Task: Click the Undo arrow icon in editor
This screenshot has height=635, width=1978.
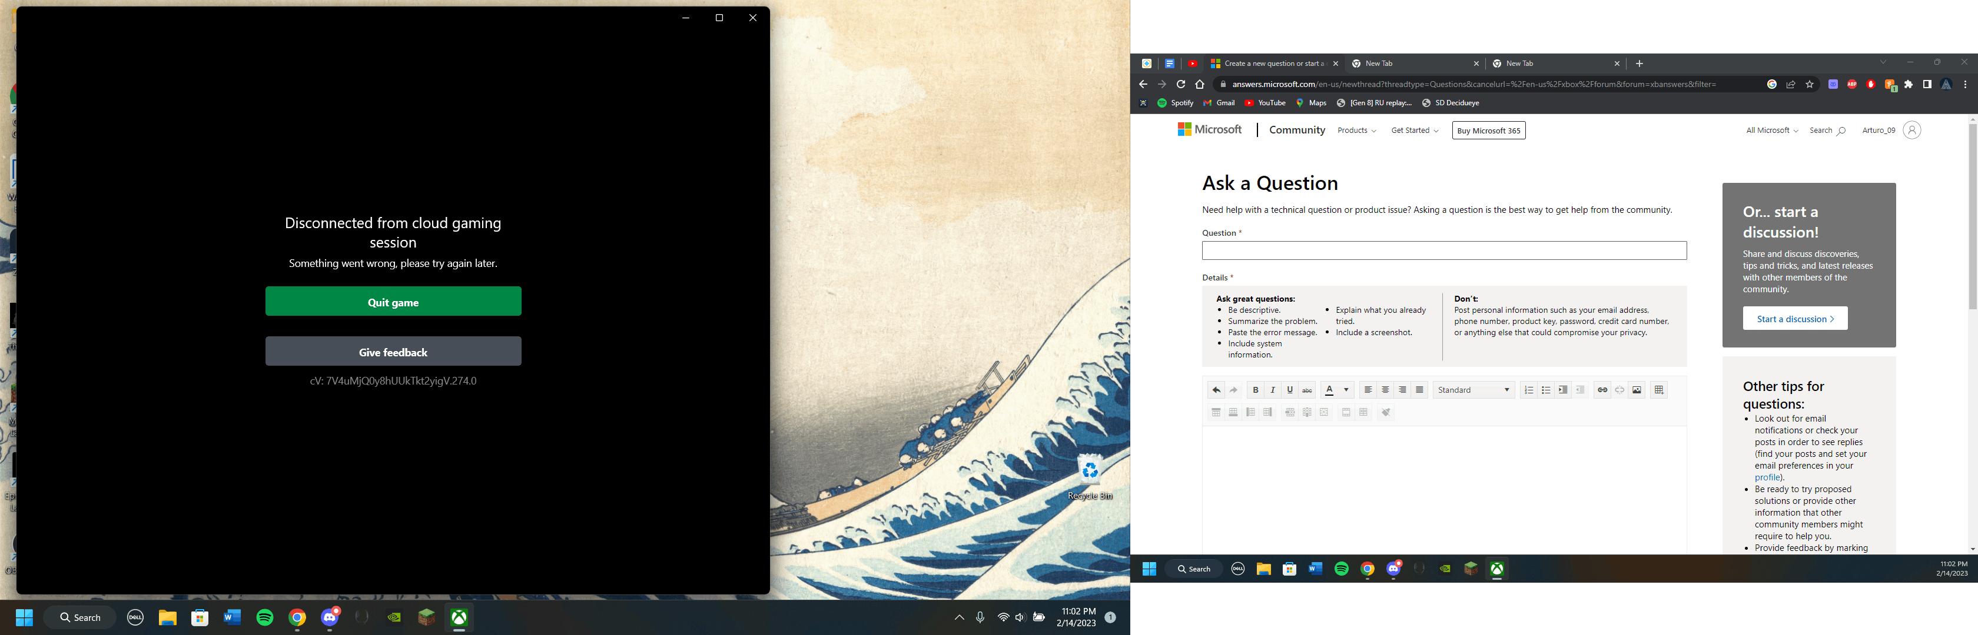Action: (1216, 389)
